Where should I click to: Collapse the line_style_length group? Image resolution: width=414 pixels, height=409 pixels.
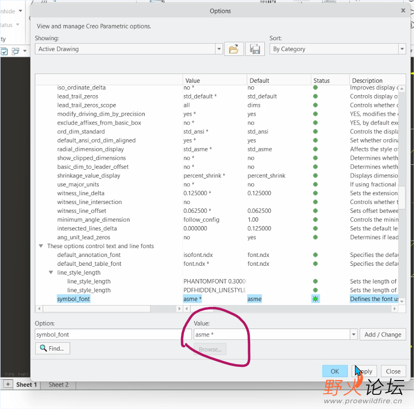51,272
